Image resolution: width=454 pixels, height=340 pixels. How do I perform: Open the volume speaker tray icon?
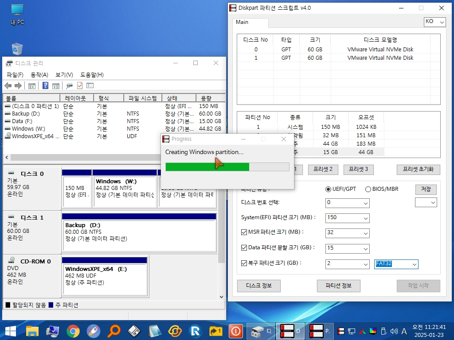(394, 331)
